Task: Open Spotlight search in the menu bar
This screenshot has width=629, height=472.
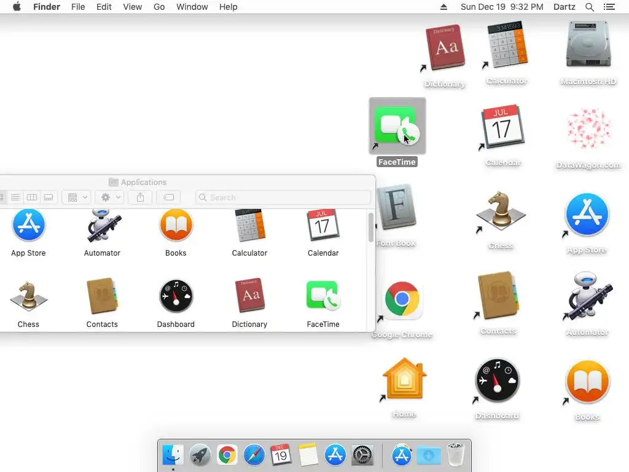Action: (x=589, y=7)
